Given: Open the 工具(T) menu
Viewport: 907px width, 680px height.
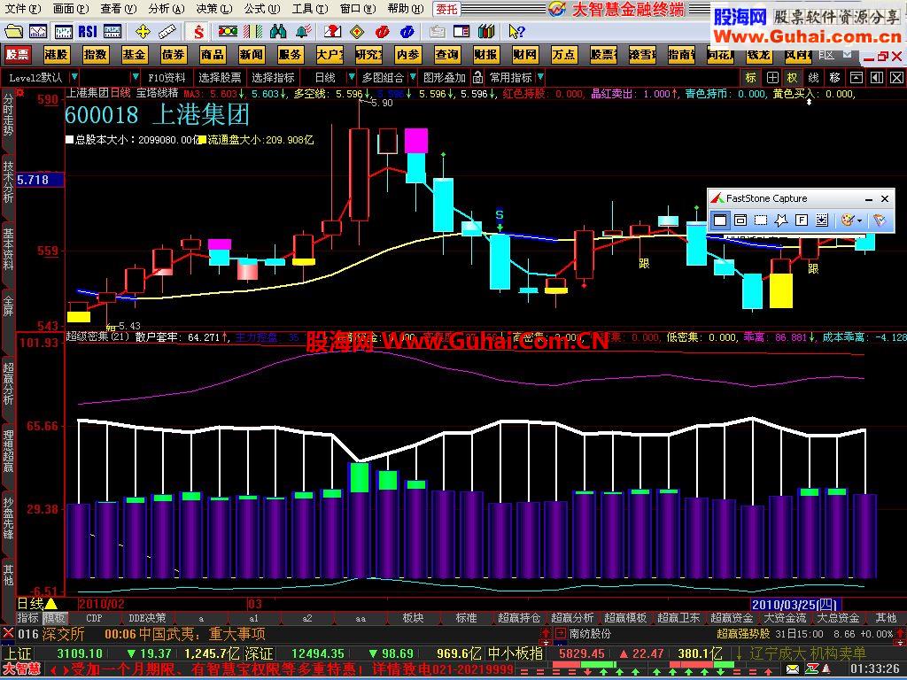Looking at the screenshot, I should point(309,9).
